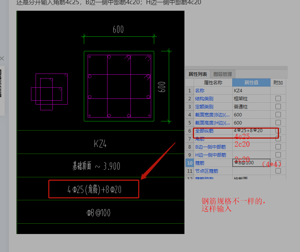Select the H边一侧中部筋 property name
Image resolution: width=300 pixels, height=252 pixels.
210,155
